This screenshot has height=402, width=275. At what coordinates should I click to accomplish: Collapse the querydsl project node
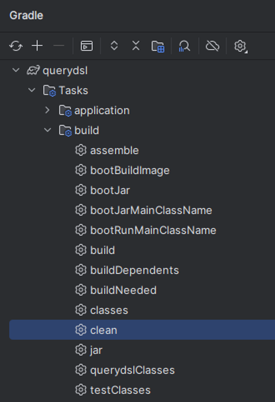[x=15, y=70]
